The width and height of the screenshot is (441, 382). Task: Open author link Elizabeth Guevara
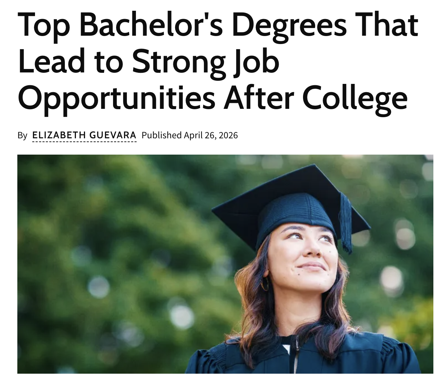pyautogui.click(x=84, y=135)
